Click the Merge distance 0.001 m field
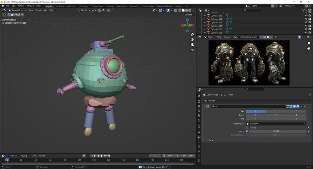Screen dimensions: 313x169 278,131
